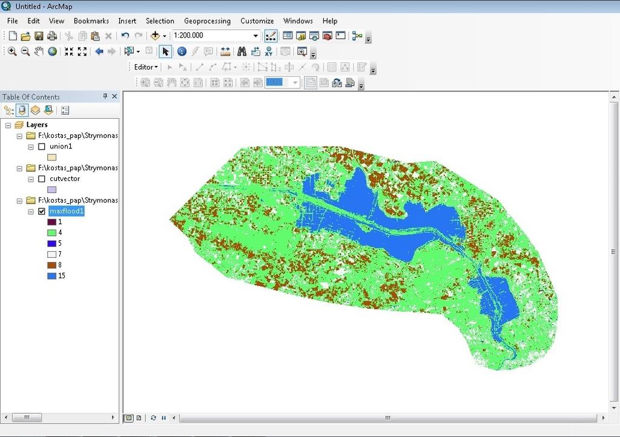620x437 pixels.
Task: Open the Bookmarks menu
Action: [x=91, y=21]
